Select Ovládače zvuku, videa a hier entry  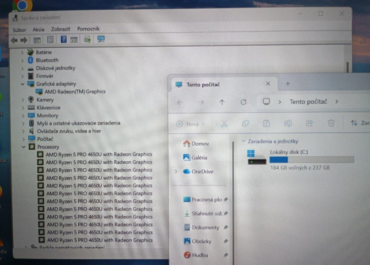coord(69,131)
